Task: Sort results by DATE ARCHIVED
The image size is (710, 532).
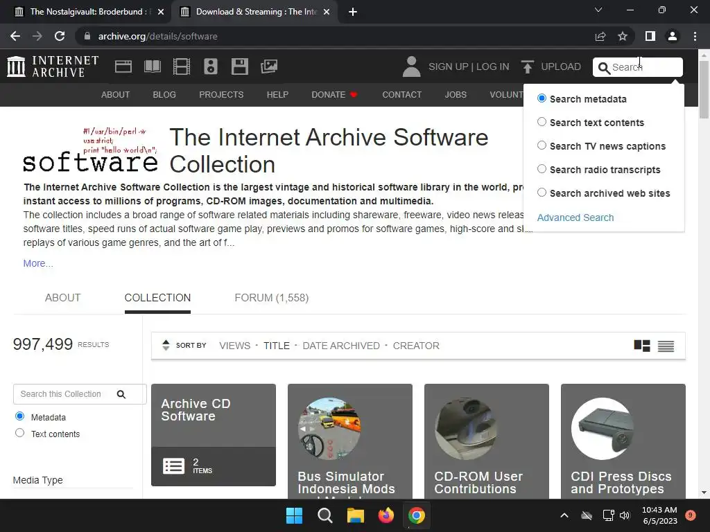Action: 341,346
